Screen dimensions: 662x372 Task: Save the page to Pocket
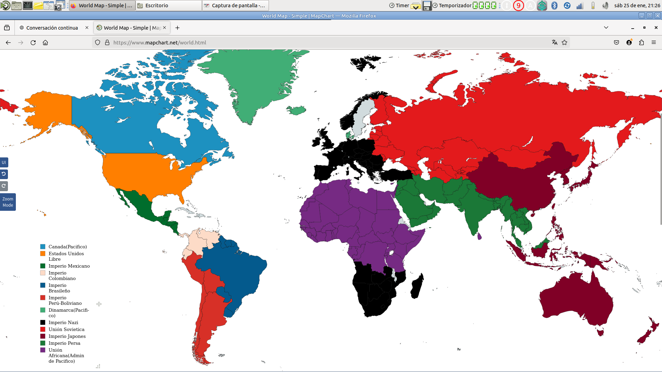[x=616, y=42]
